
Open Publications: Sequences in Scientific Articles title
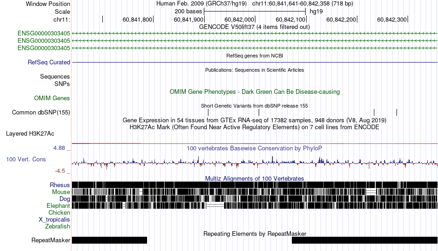(x=255, y=70)
